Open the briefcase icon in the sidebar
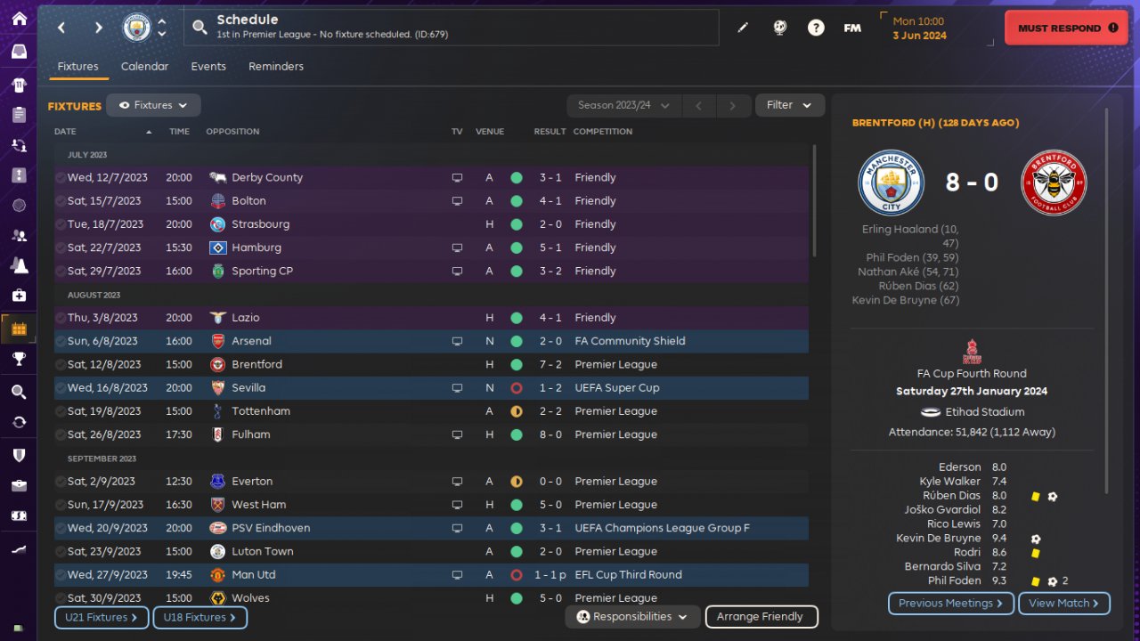 point(19,485)
